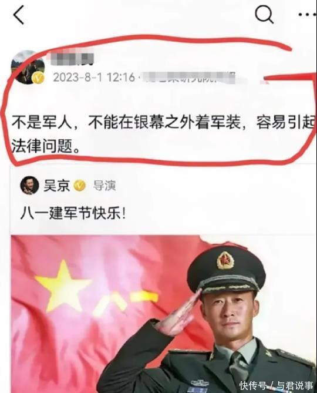Click the blurred username of the poster
317x393 pixels.
point(72,57)
